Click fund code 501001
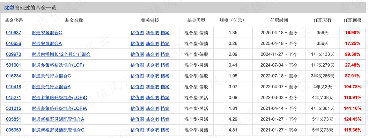This screenshot has width=368, height=138. 13,65
